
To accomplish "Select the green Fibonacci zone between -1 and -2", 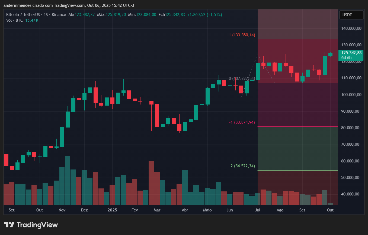I will click(x=297, y=148).
